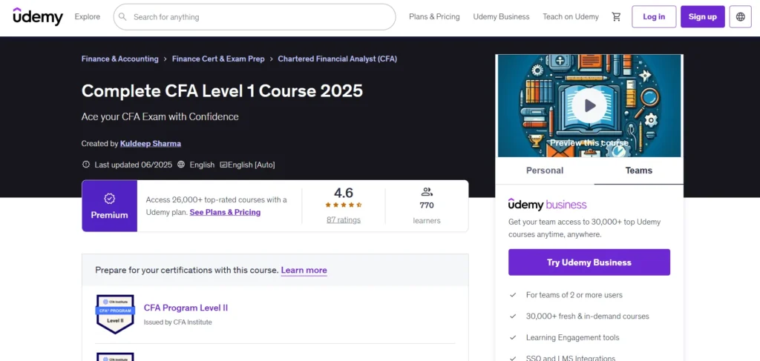This screenshot has width=760, height=361.
Task: Click the search magnifier icon
Action: pos(123,17)
